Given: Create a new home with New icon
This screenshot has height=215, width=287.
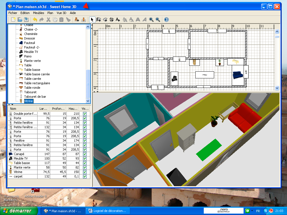Looking at the screenshot, I should 13,20.
